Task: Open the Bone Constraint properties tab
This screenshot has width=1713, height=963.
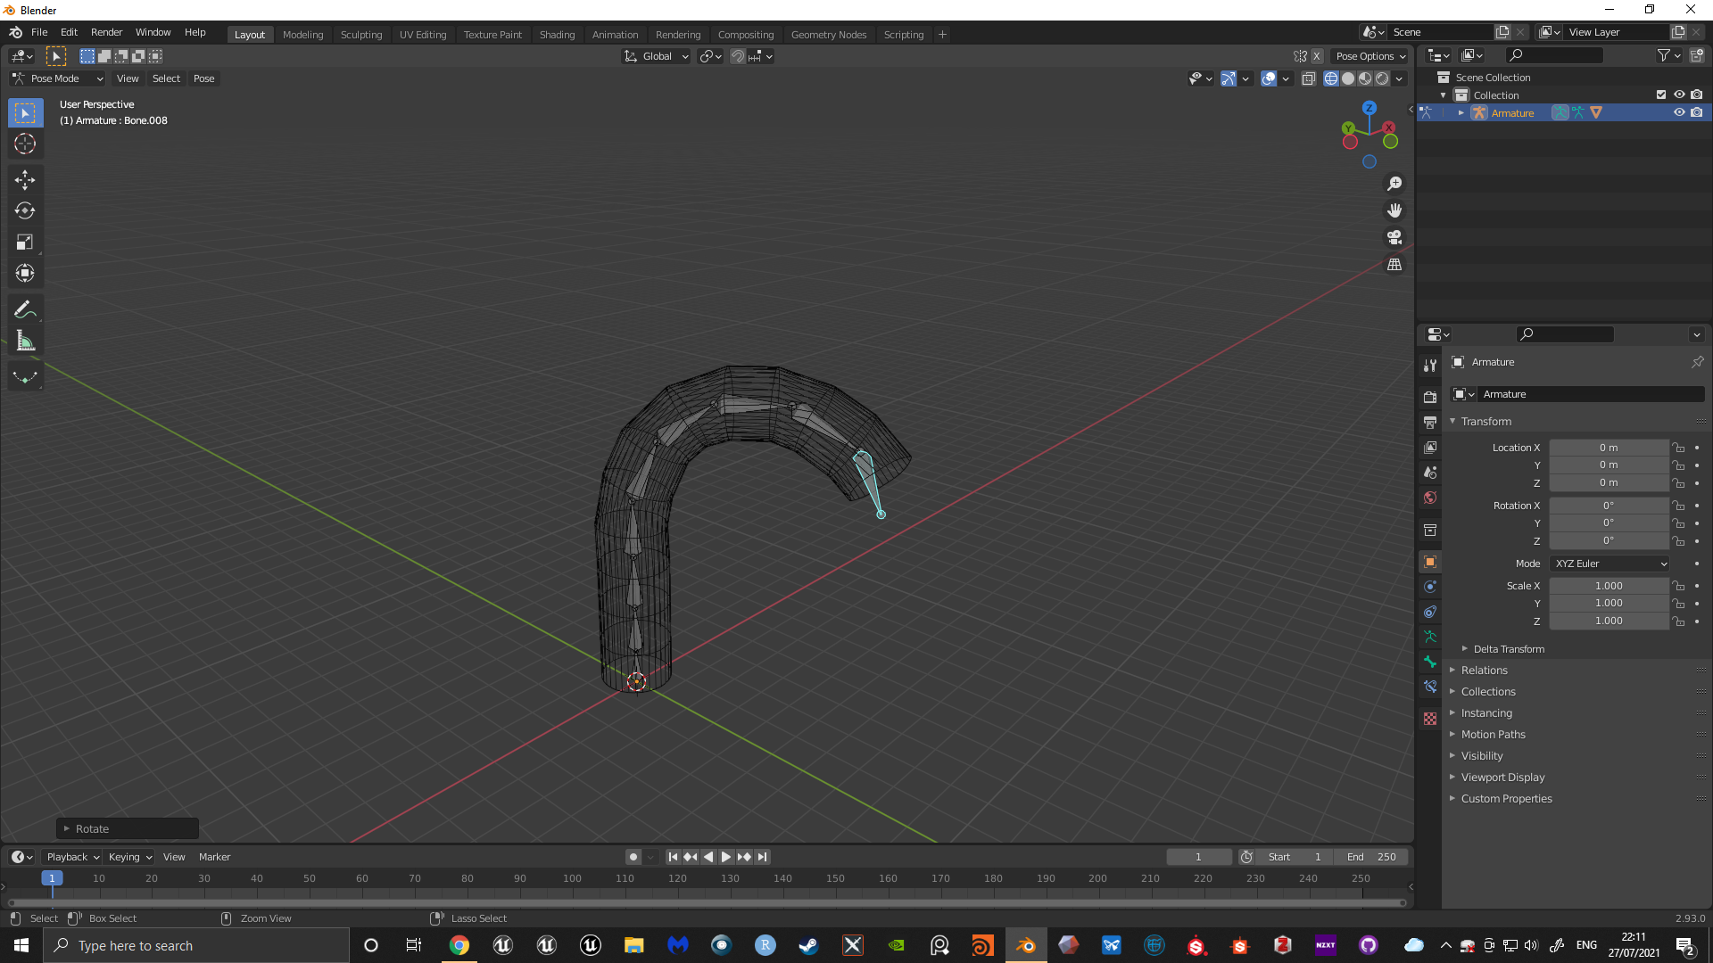Action: click(x=1430, y=687)
